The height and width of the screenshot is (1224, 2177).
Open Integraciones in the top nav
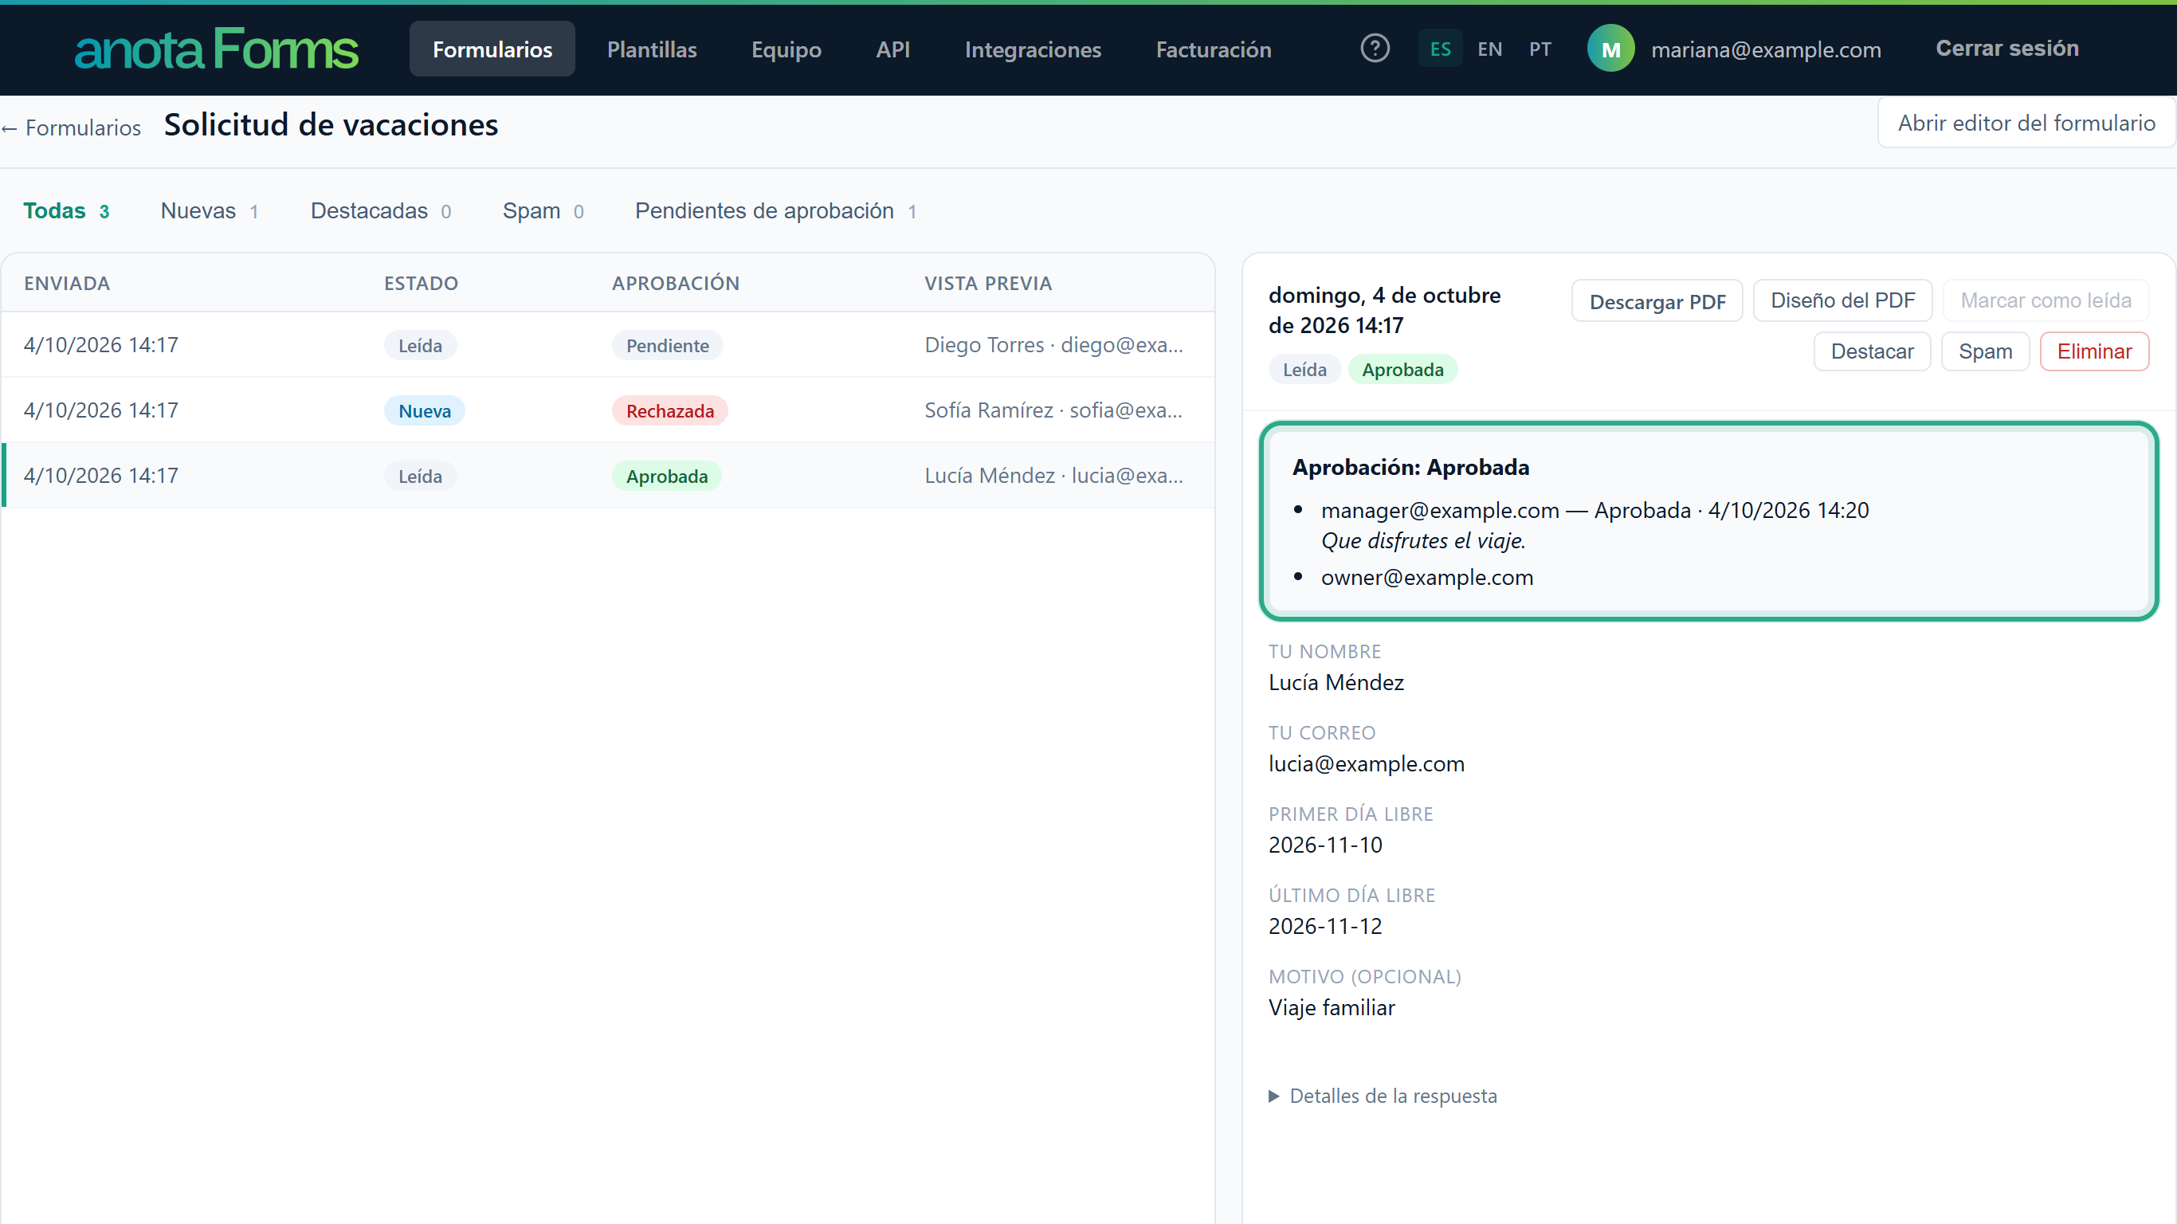pos(1033,49)
